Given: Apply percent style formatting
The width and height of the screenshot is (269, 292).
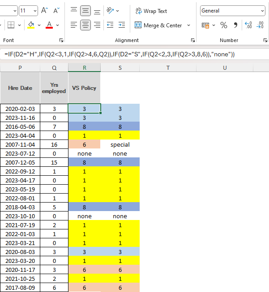Looking at the screenshot, I should pos(223,25).
